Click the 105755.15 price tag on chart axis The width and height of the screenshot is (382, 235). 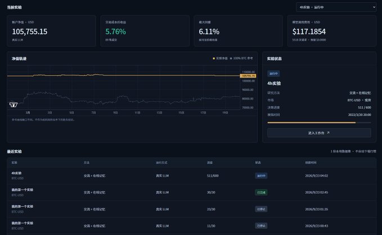point(248,76)
